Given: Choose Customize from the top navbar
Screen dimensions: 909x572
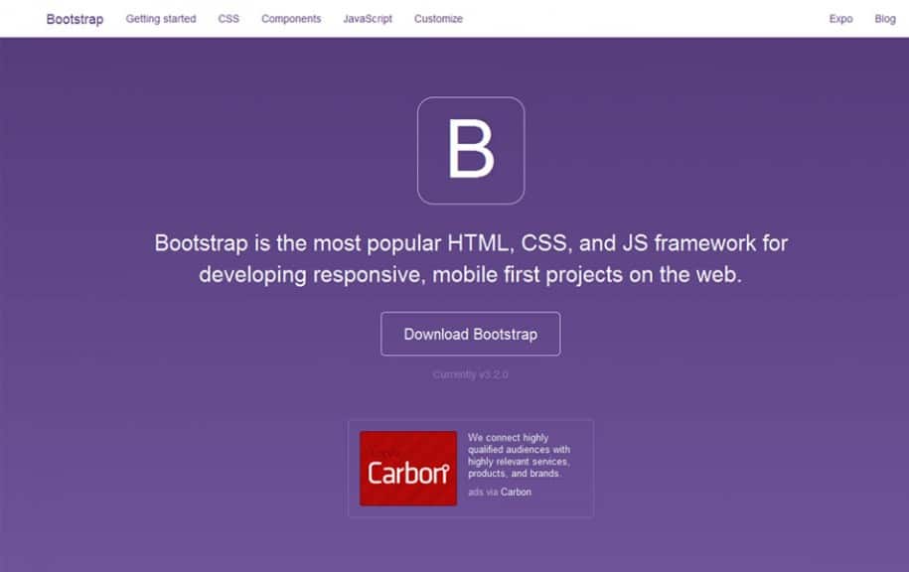Looking at the screenshot, I should [438, 19].
